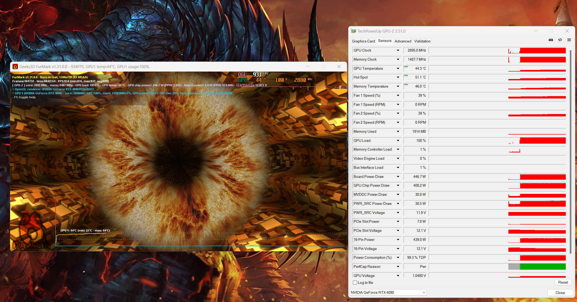
Task: Open the Validation tab
Action: (422, 41)
